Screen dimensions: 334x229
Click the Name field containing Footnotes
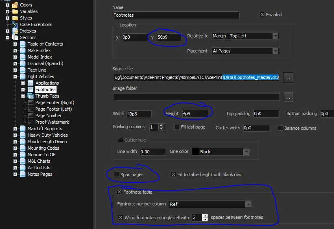[x=176, y=15]
